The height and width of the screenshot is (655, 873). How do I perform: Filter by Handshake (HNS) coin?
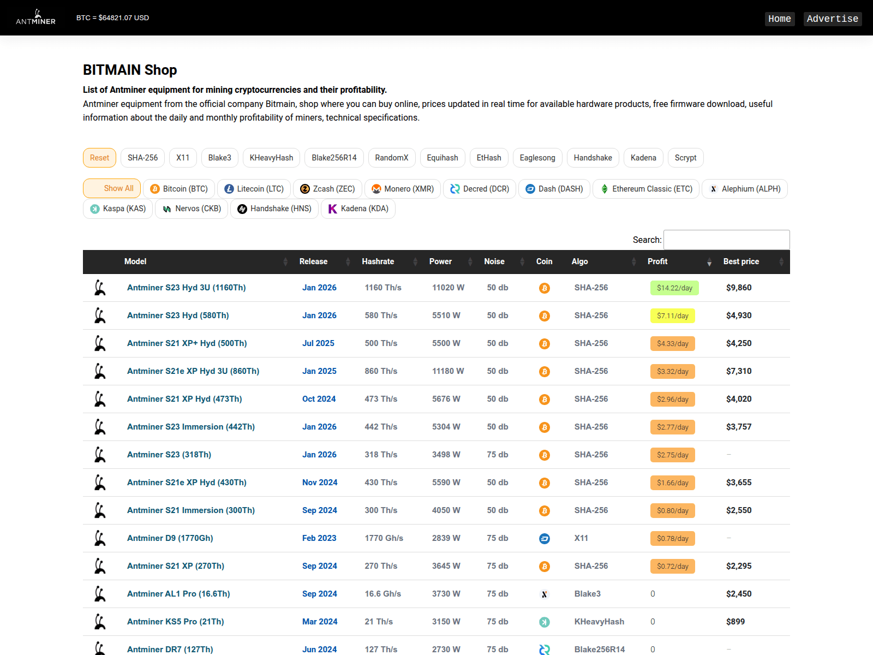274,209
